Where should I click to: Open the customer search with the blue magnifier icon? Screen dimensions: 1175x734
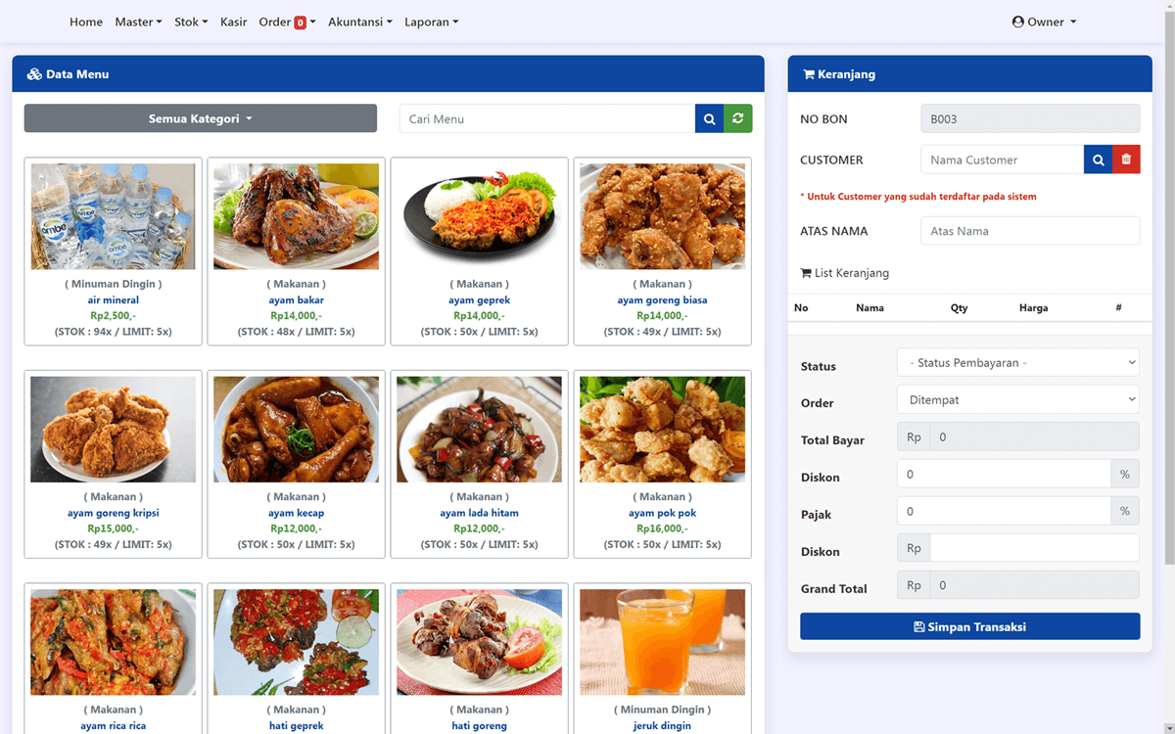[1097, 159]
